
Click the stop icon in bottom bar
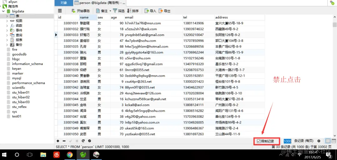[x=90, y=141]
